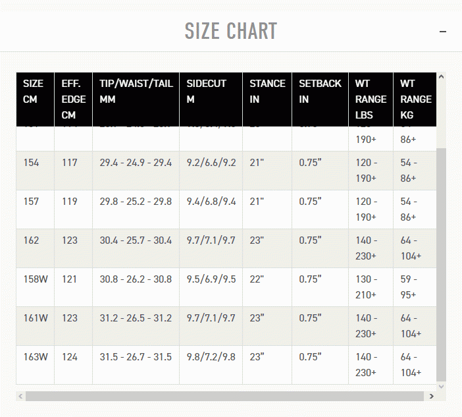Click sidecut value 9.5/6.9/9.5
462x417 pixels.
(211, 279)
